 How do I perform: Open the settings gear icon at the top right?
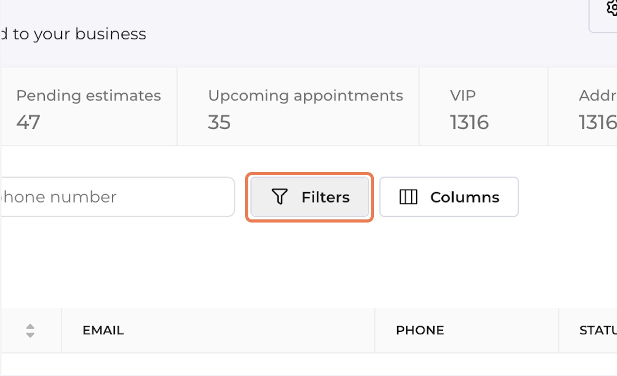pyautogui.click(x=612, y=7)
